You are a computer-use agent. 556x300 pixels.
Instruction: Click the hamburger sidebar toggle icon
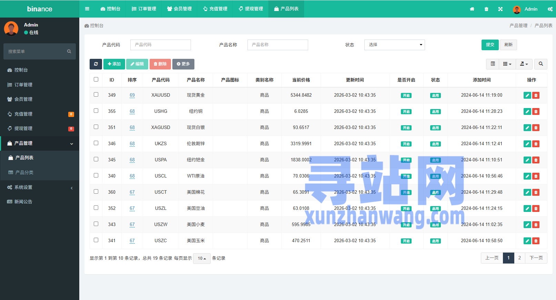pos(87,9)
